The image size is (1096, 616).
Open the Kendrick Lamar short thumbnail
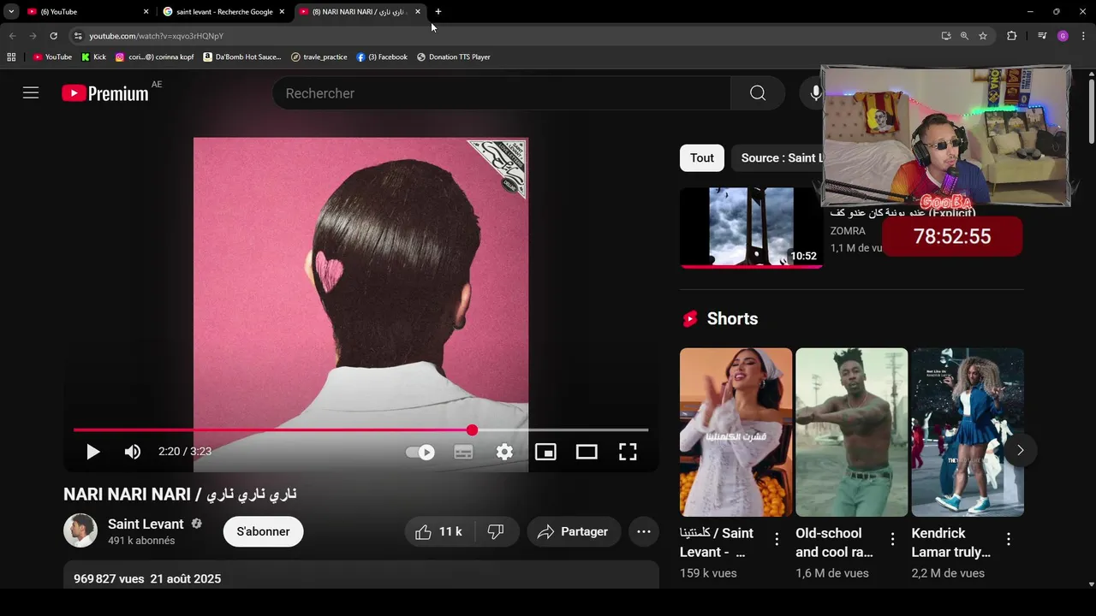[x=968, y=432]
